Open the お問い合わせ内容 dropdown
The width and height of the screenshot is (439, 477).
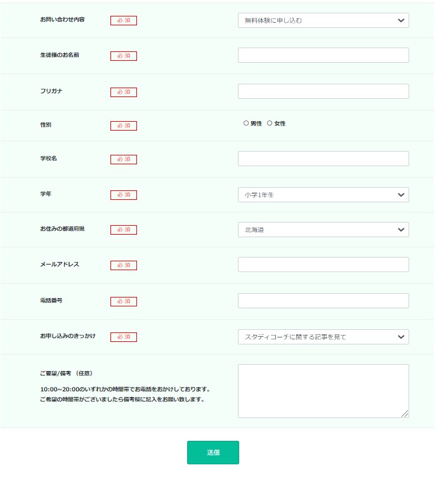click(323, 20)
